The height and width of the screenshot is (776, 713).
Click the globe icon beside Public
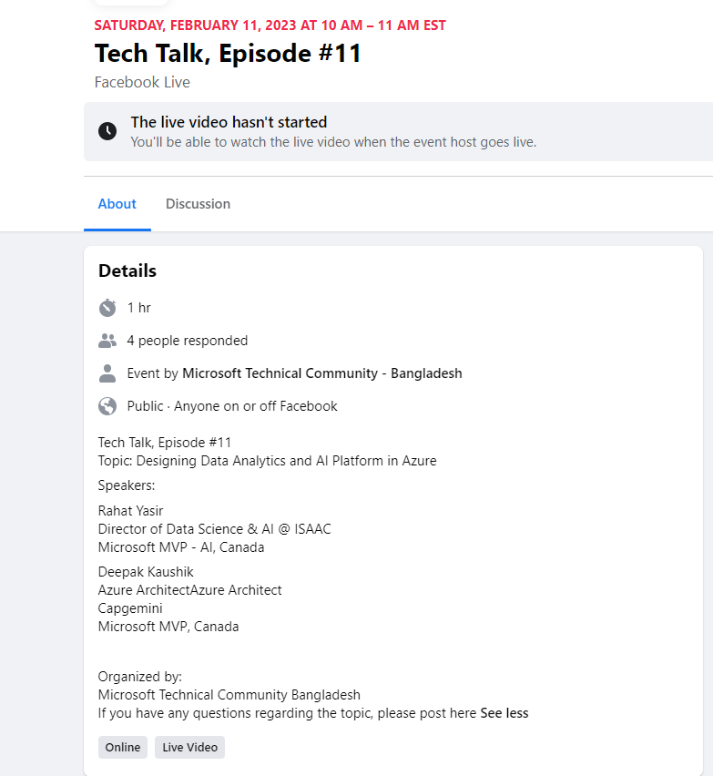click(x=107, y=406)
